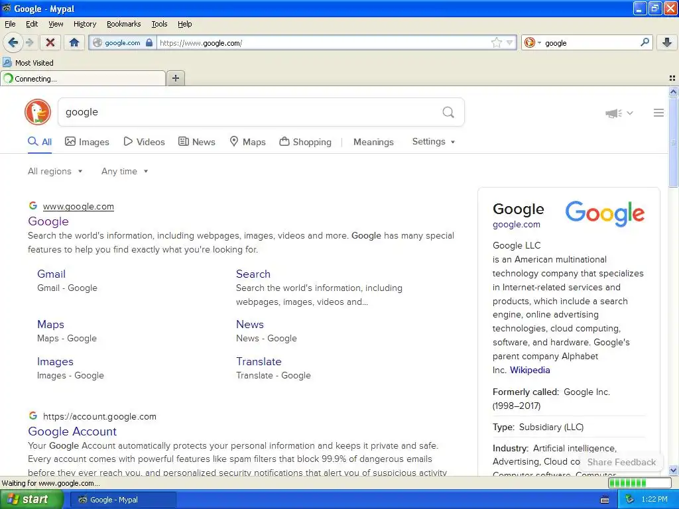Open the Images sitelink under Google result
679x509 pixels.
tap(55, 361)
